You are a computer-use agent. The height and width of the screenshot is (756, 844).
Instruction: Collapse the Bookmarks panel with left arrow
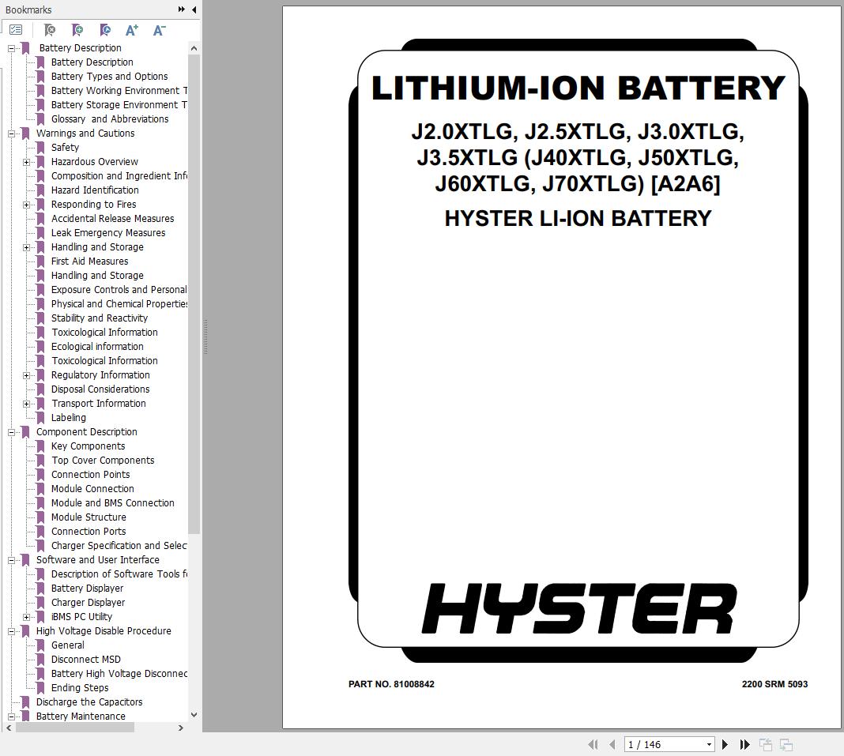194,9
